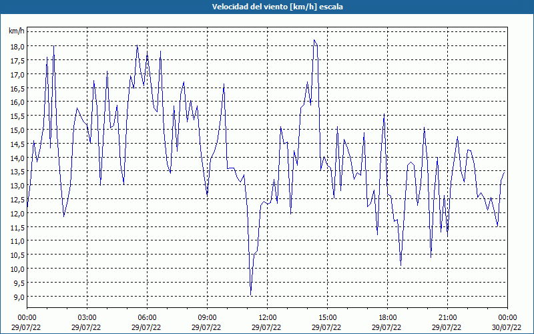Select the '29/07/22' date under 06:00
The height and width of the screenshot is (334, 534).
(146, 327)
